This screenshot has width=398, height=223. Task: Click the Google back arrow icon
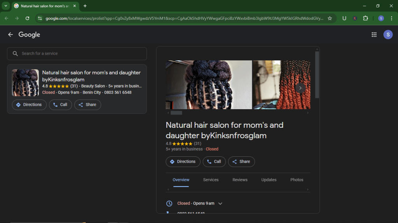pyautogui.click(x=10, y=35)
